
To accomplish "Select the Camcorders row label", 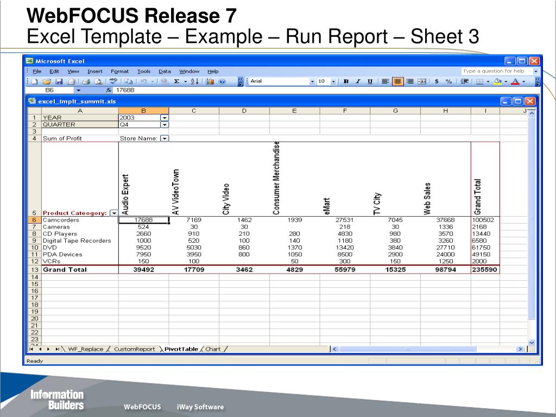I will tap(80, 220).
